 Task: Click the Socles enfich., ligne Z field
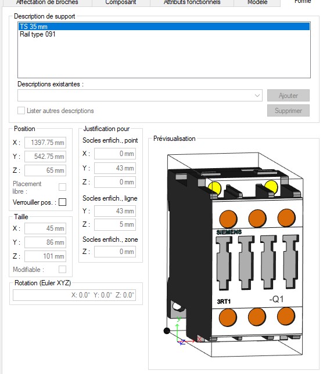coord(115,224)
